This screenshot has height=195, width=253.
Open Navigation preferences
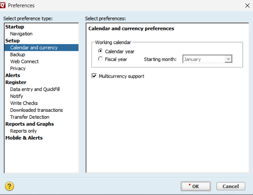[21, 34]
